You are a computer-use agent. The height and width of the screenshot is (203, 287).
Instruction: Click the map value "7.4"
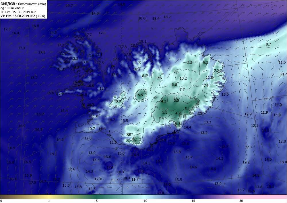point(206,85)
